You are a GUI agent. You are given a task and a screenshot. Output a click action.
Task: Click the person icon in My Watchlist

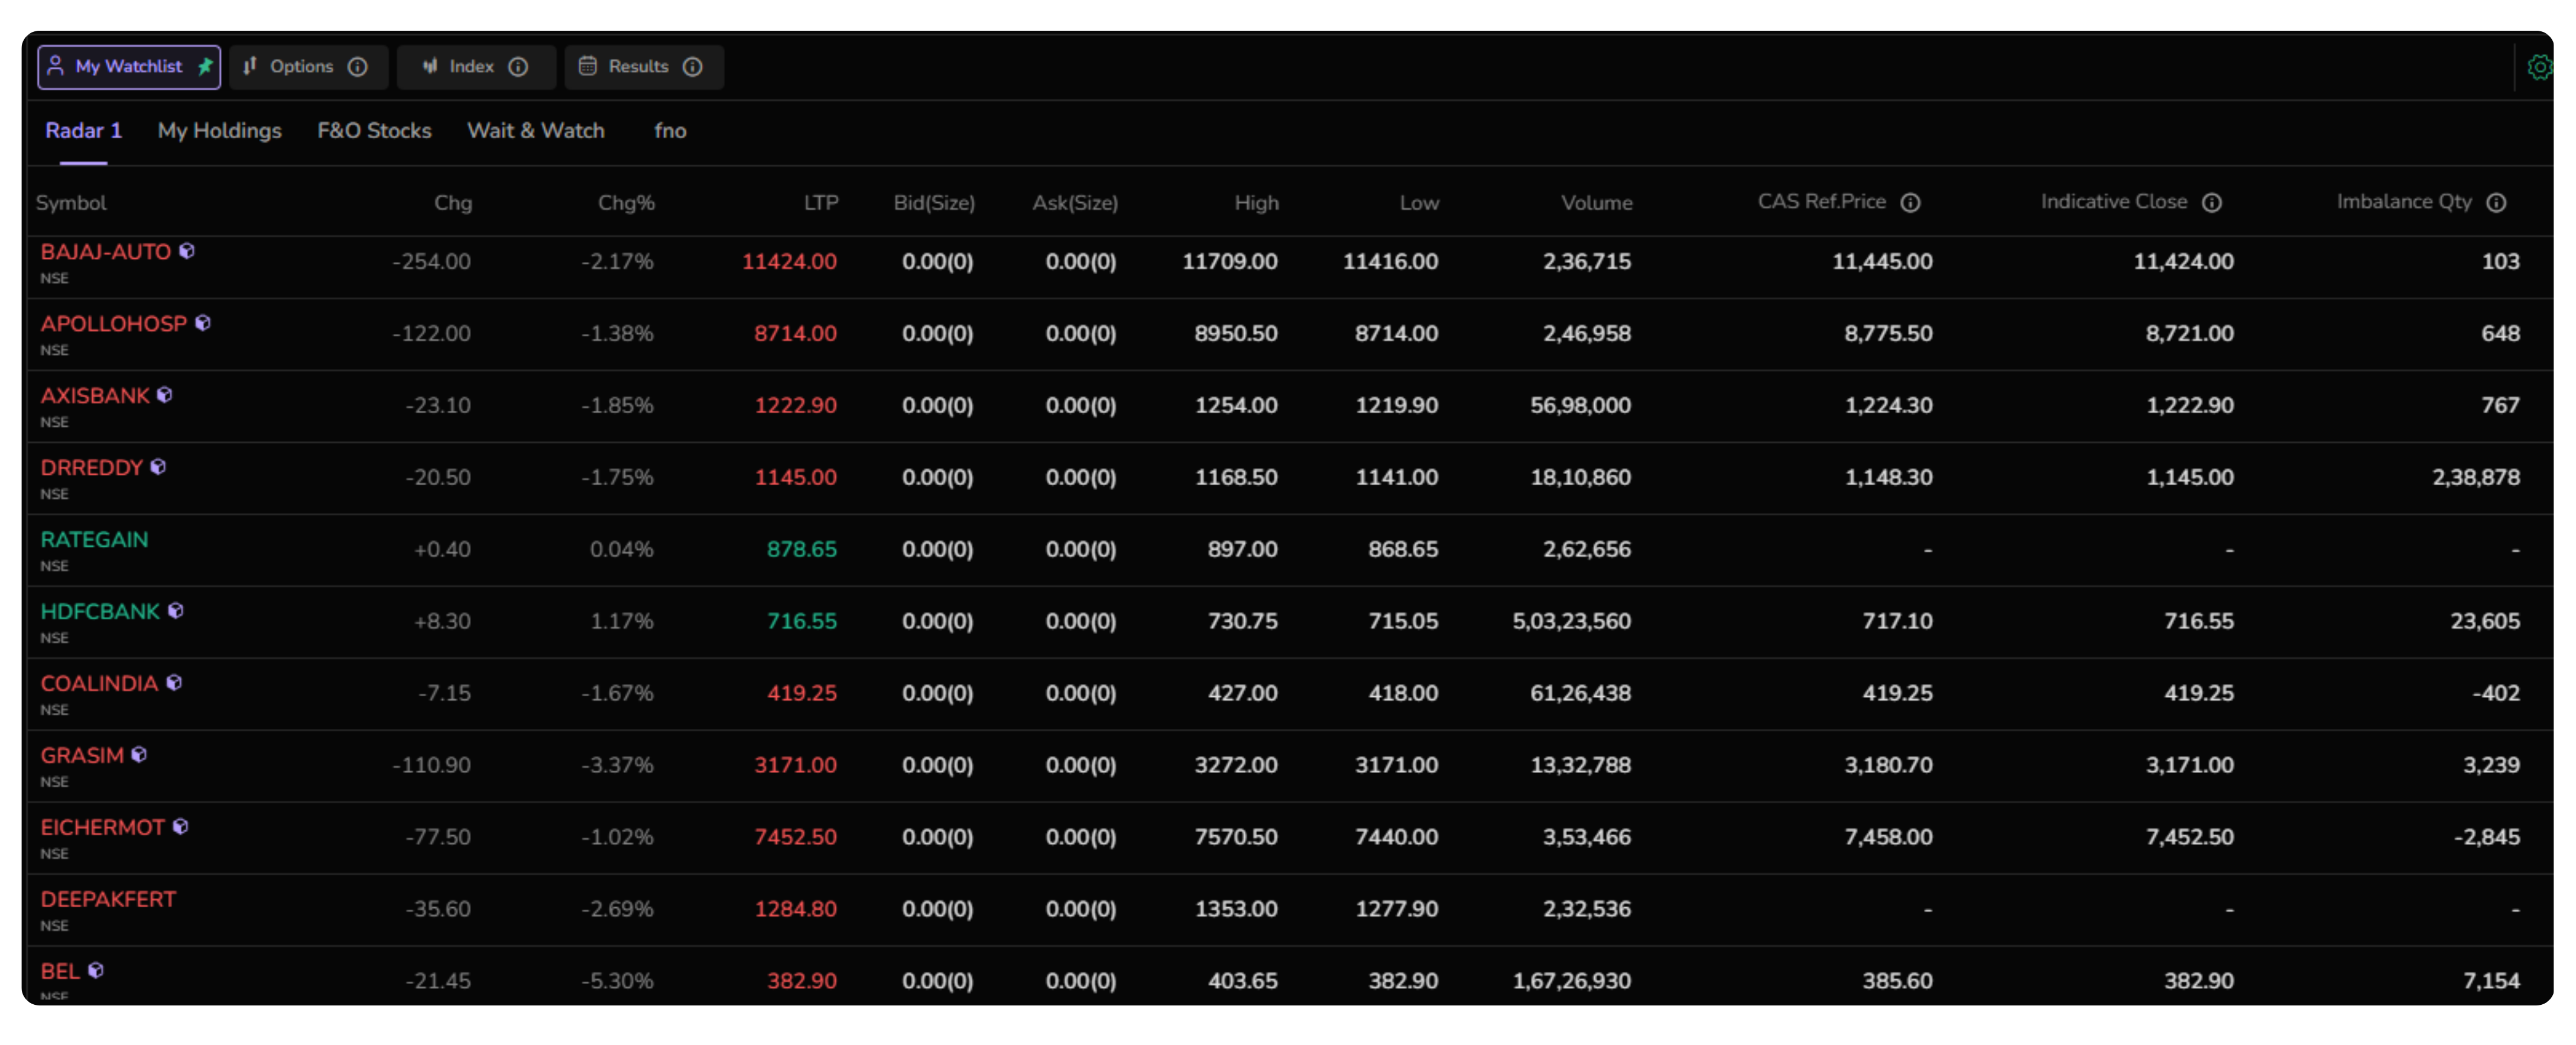tap(56, 66)
